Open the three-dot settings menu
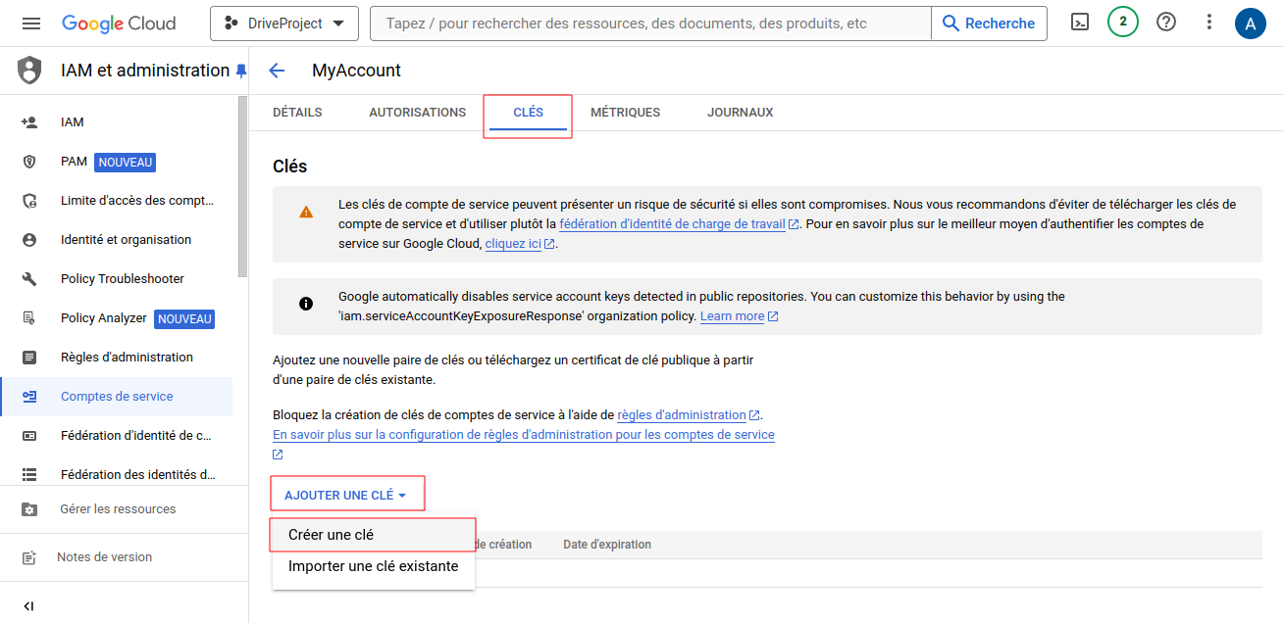This screenshot has width=1284, height=623. pos(1209,23)
